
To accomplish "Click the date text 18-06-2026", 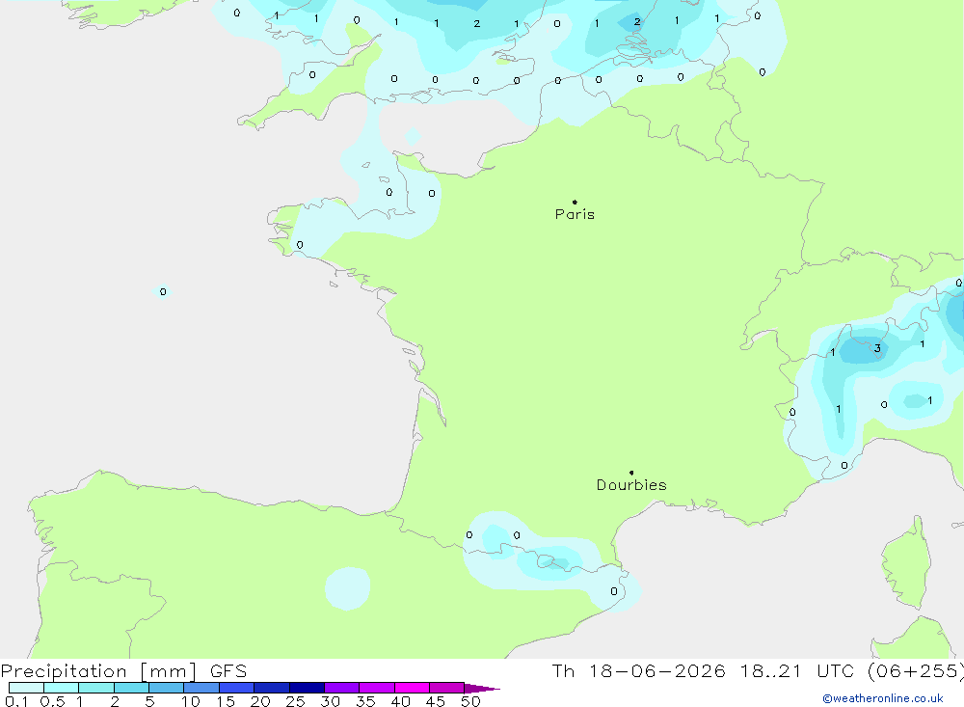I will tap(656, 671).
